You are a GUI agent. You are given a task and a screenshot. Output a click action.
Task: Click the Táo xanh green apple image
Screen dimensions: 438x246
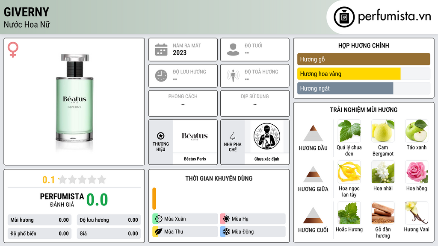coord(417,131)
